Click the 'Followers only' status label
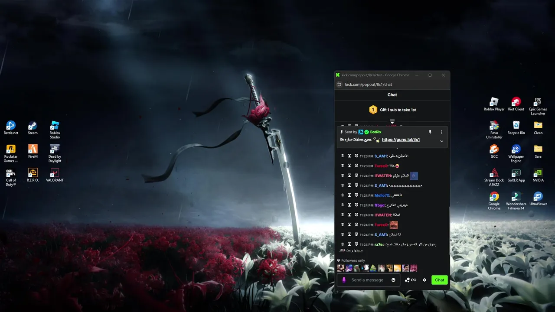 click(353, 260)
